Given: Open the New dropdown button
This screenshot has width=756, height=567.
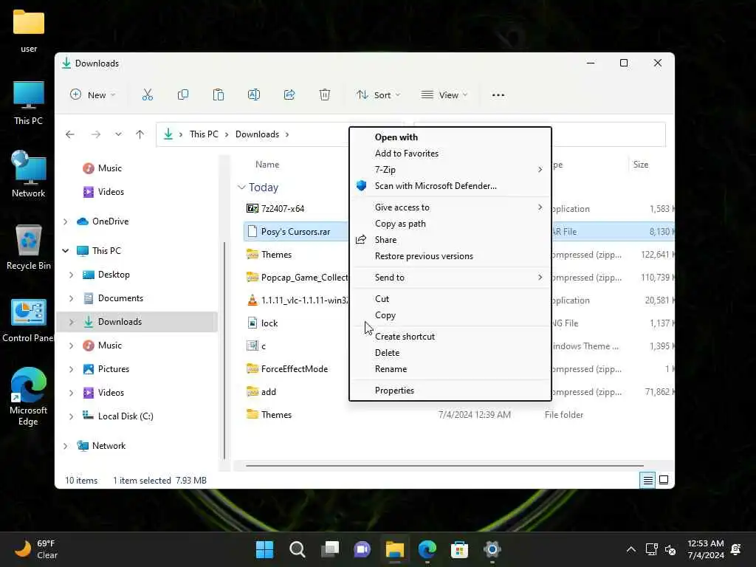Looking at the screenshot, I should 92,95.
